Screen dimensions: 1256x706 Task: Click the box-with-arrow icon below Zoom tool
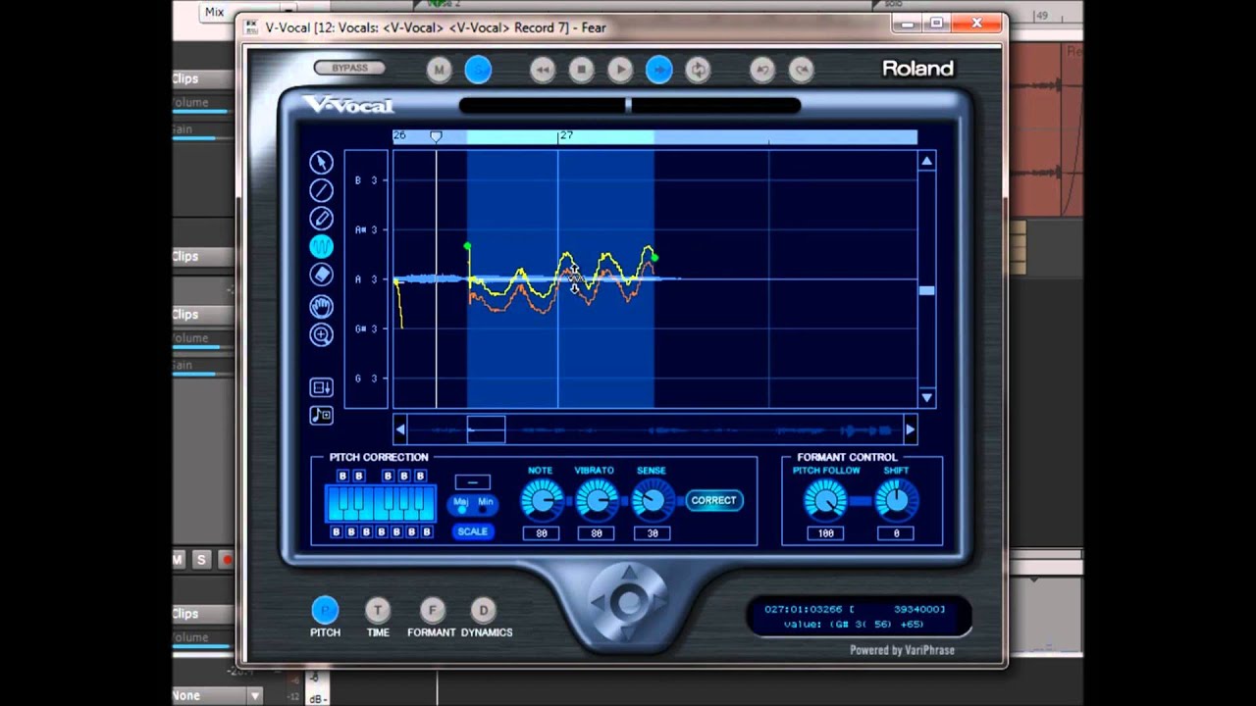point(321,387)
